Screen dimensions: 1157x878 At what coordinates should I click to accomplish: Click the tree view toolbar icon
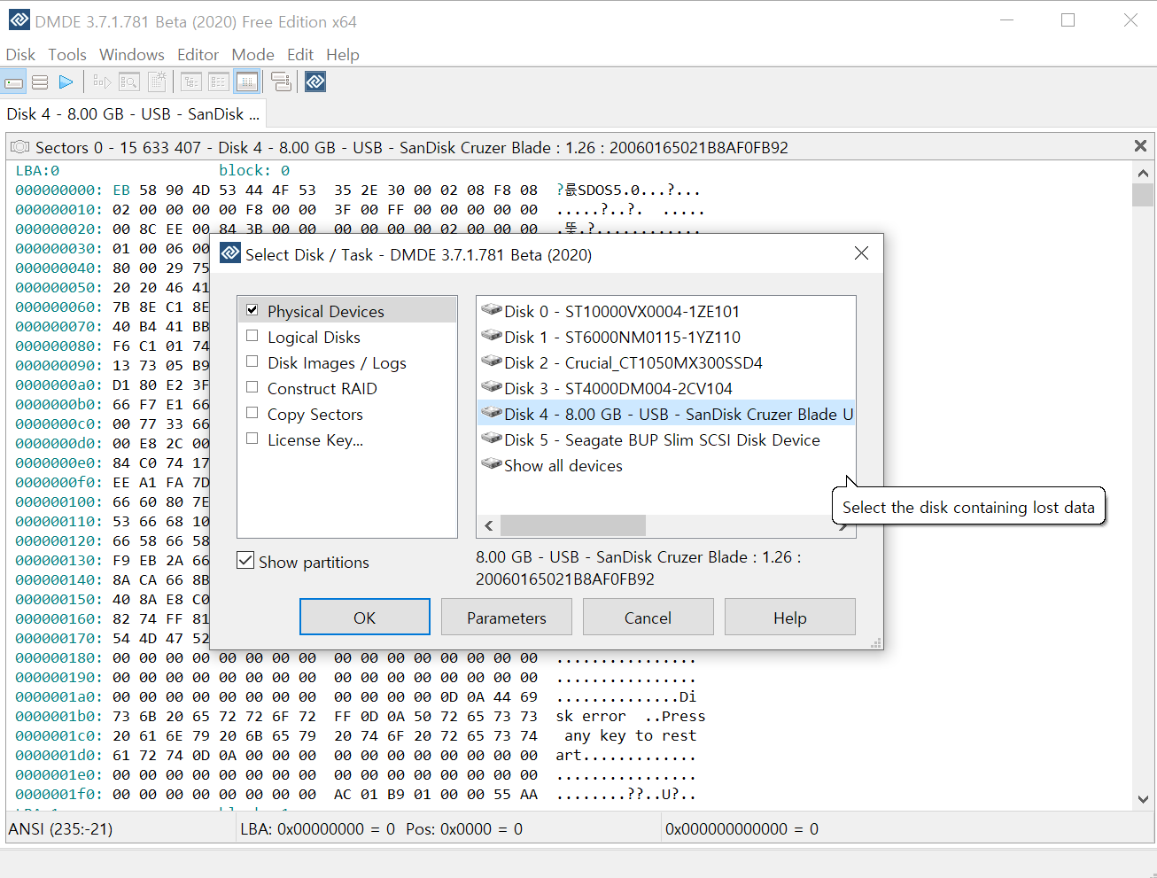[x=191, y=82]
